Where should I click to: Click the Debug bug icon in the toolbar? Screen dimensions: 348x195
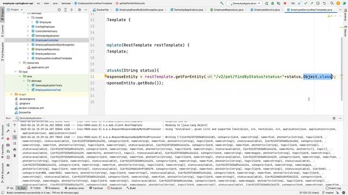(272, 3)
